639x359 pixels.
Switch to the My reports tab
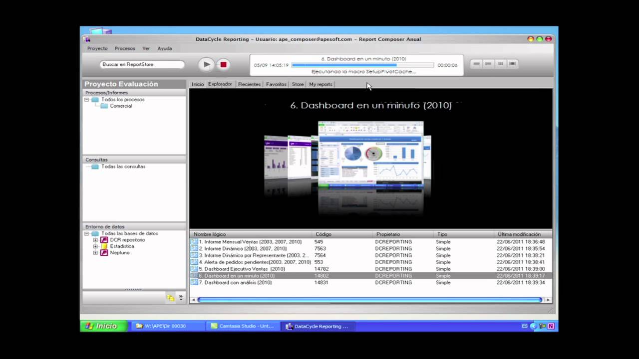coord(320,84)
